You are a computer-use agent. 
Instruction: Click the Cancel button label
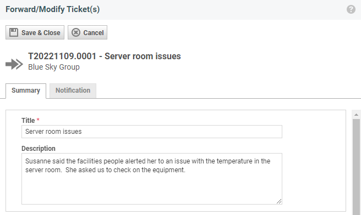click(94, 32)
